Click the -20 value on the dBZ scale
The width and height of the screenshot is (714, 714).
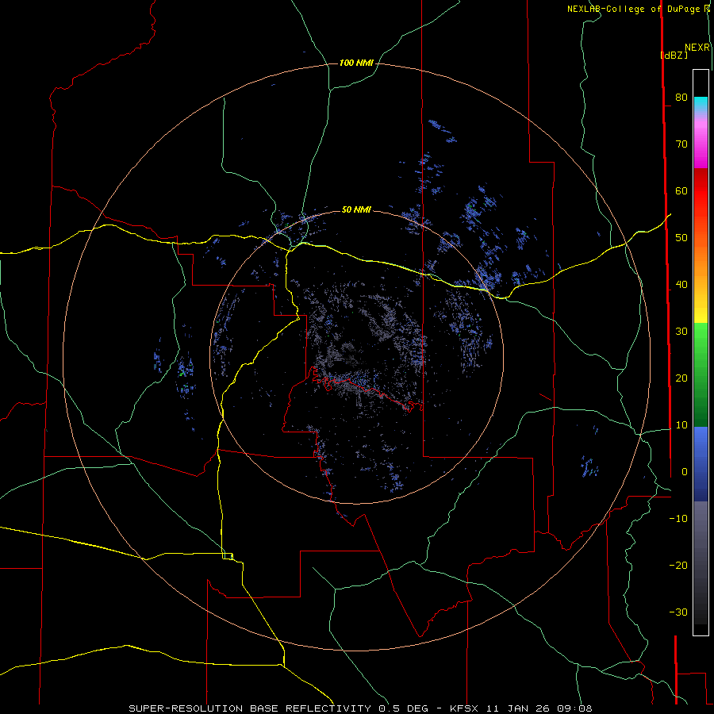point(678,565)
